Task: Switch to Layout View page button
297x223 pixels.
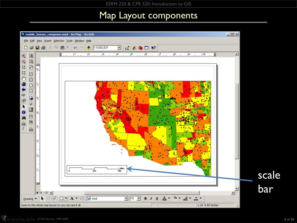Action: (x=41, y=193)
